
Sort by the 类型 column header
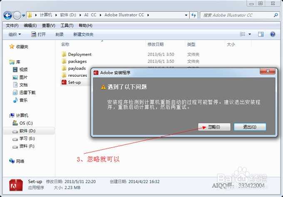tap(191, 44)
